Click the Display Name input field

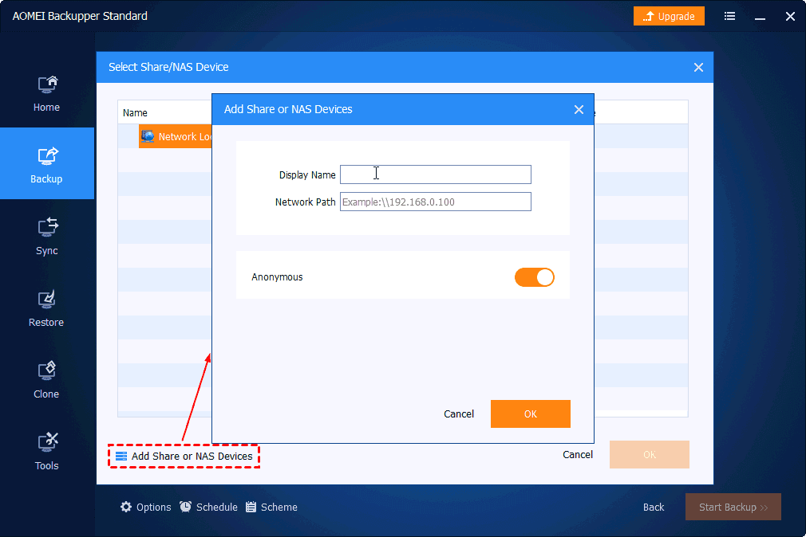(x=436, y=174)
